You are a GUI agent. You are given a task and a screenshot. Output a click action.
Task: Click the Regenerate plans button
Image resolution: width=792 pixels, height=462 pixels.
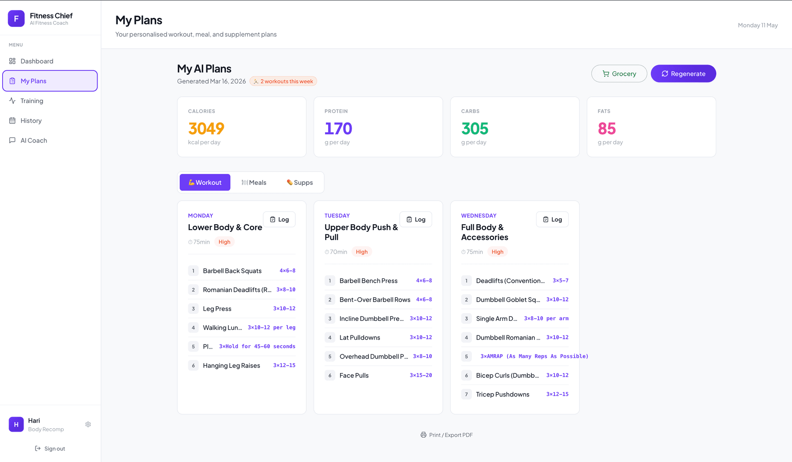[683, 74]
